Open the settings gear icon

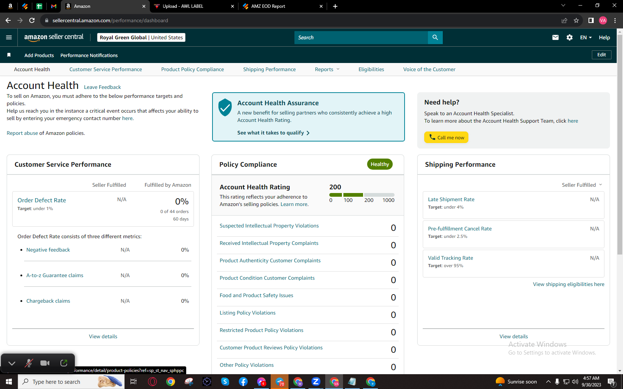pos(570,37)
